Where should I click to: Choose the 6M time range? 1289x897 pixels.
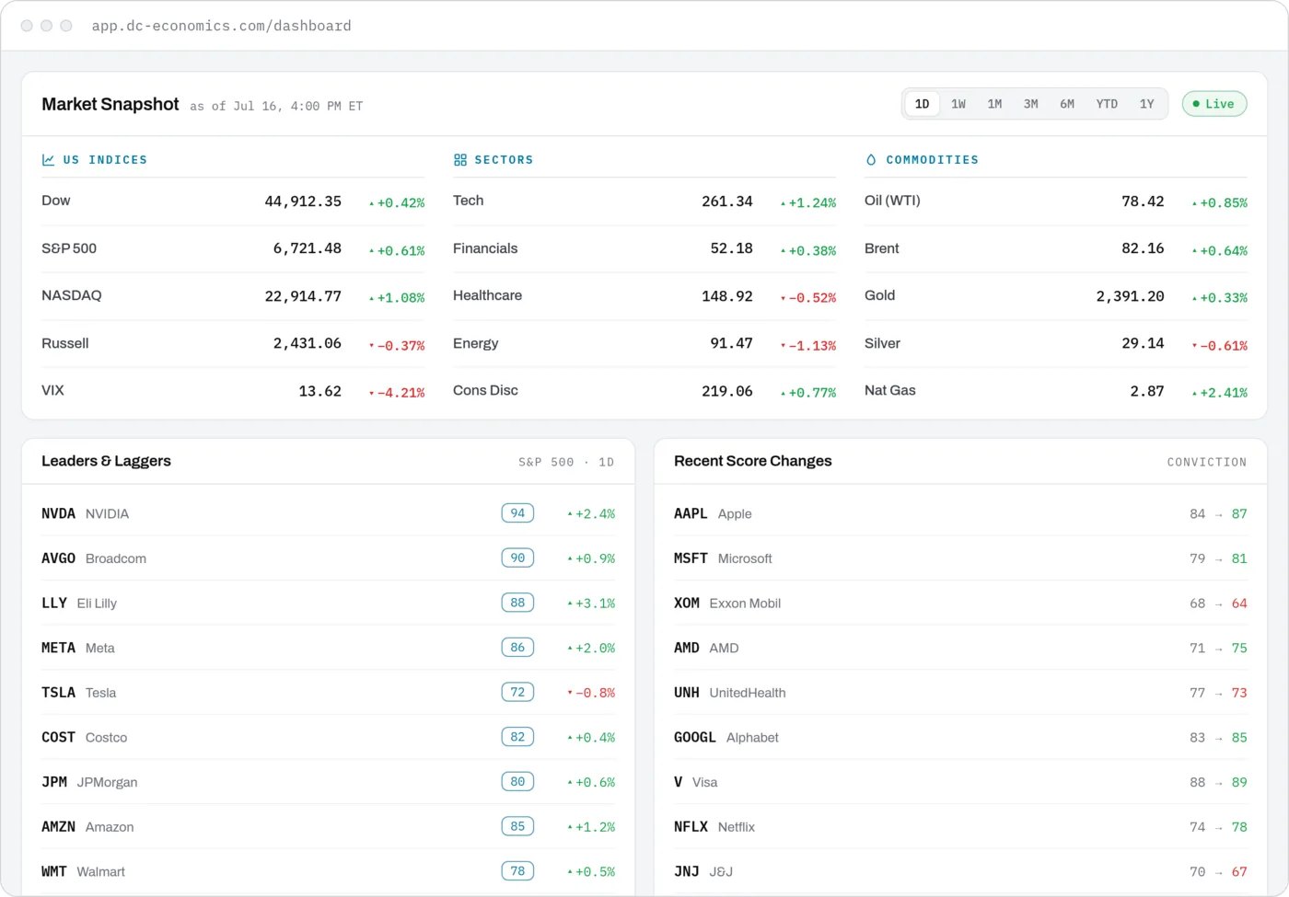pos(1067,104)
